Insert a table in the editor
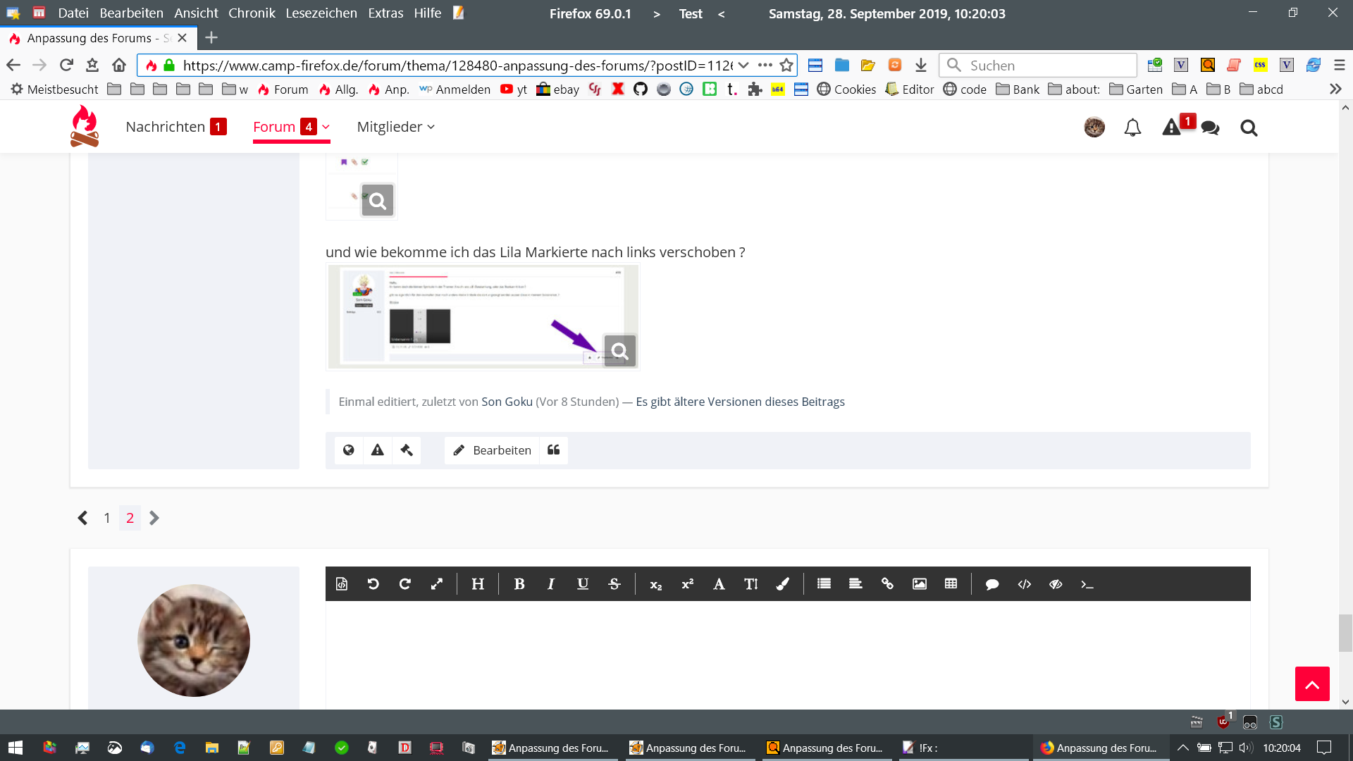Screen dimensions: 1353x761 pos(951,584)
